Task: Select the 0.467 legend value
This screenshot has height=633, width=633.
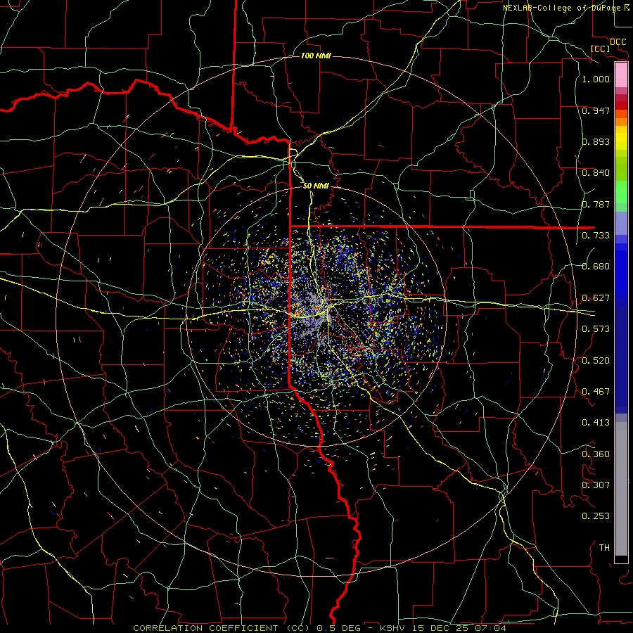Action: pyautogui.click(x=596, y=392)
